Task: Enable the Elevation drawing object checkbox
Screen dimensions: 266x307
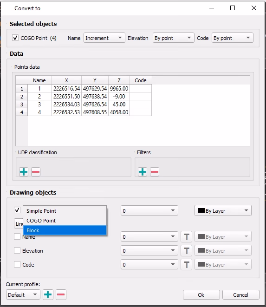Action: pyautogui.click(x=17, y=250)
